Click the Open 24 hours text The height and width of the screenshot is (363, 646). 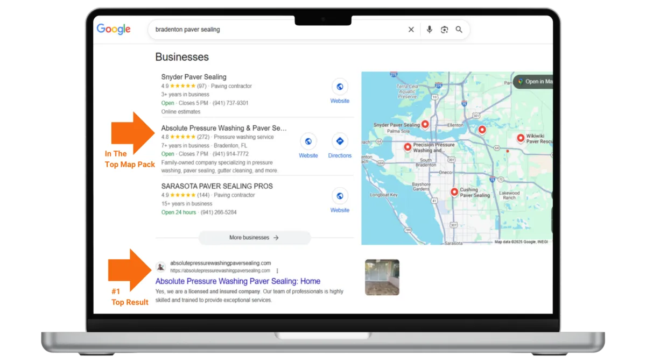pyautogui.click(x=179, y=212)
